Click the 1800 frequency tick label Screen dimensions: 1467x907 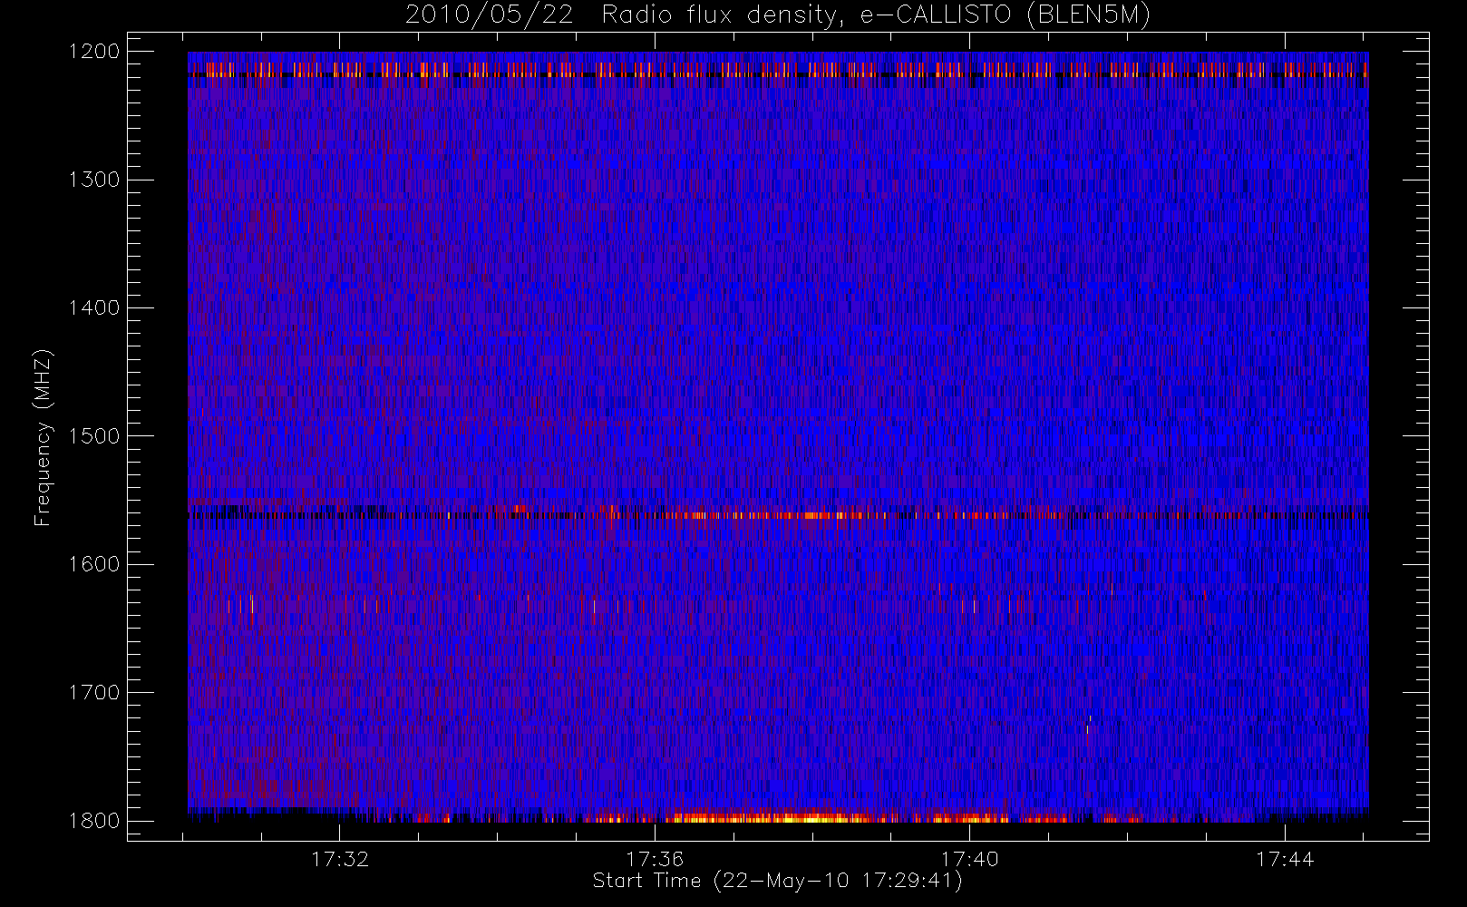point(94,820)
